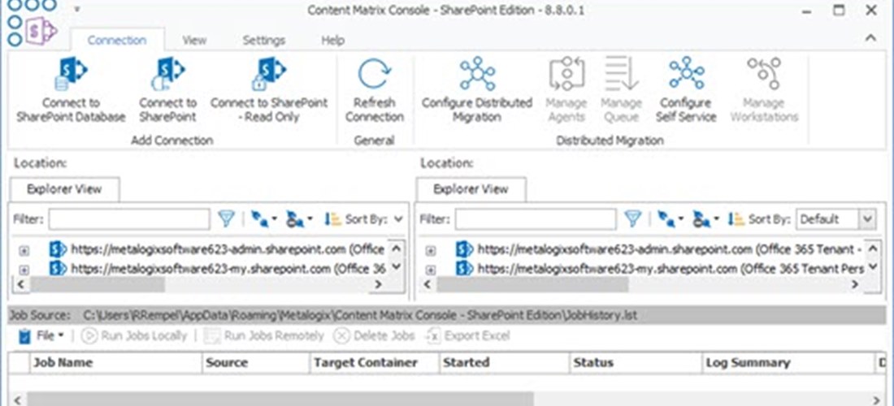Open the Sort By dropdown showing Default
The width and height of the screenshot is (894, 406).
tap(867, 218)
